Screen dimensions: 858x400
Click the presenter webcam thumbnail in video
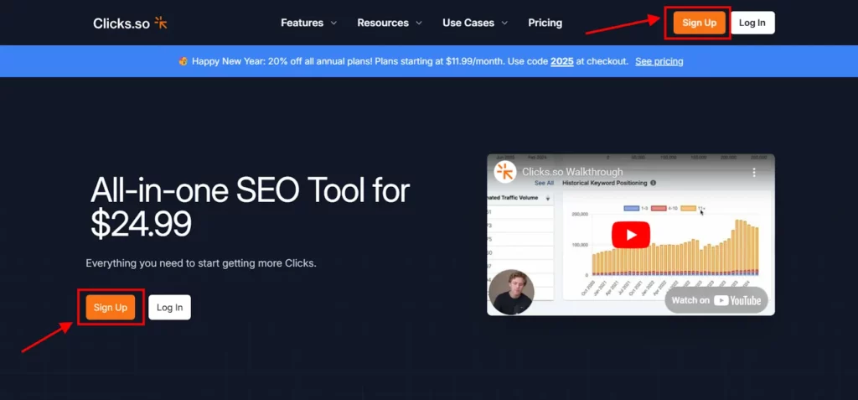click(511, 292)
